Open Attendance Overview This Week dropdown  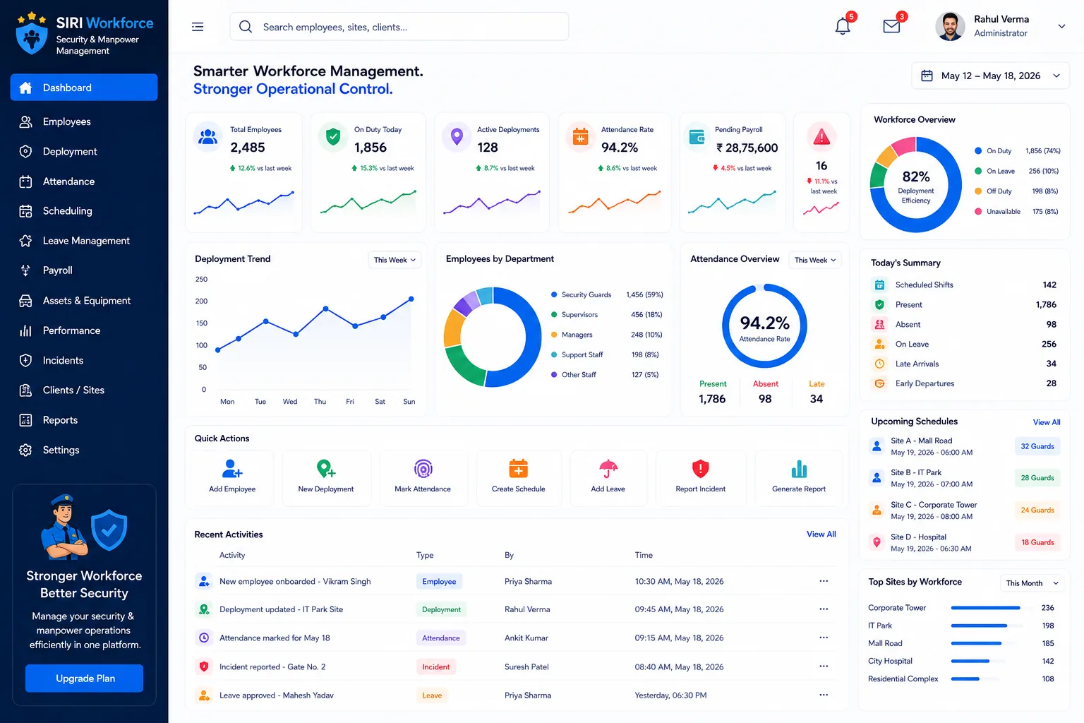tap(815, 260)
